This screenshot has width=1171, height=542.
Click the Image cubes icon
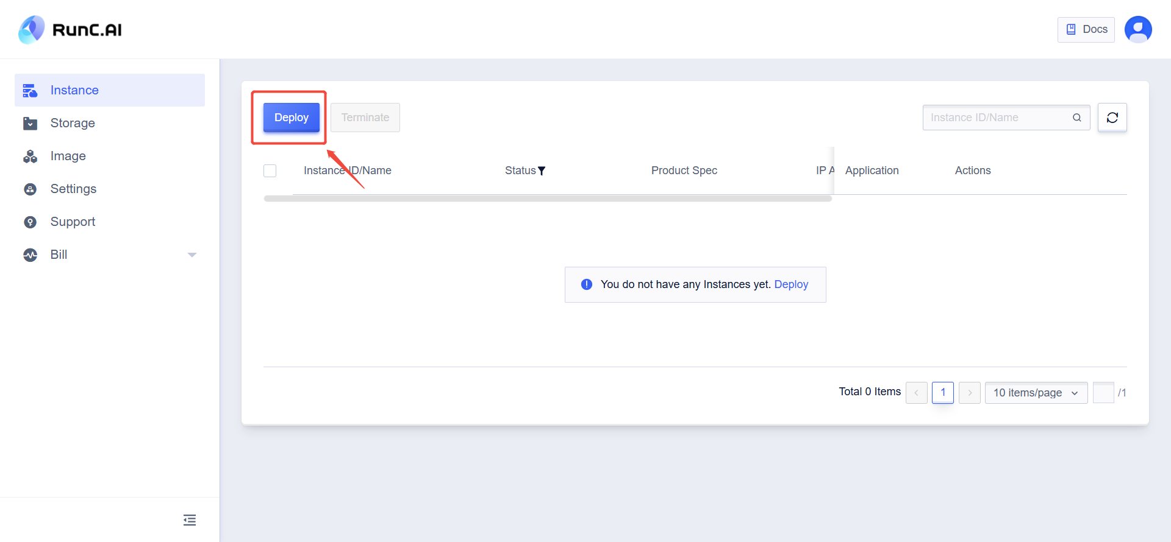pyautogui.click(x=30, y=157)
